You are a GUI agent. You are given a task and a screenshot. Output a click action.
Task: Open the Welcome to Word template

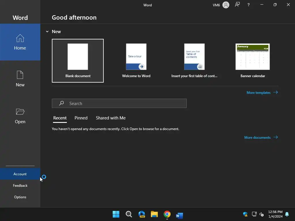coord(136,61)
